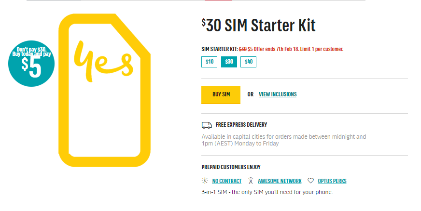Click the Prepaid Customers Enjoy heading

[x=231, y=167]
